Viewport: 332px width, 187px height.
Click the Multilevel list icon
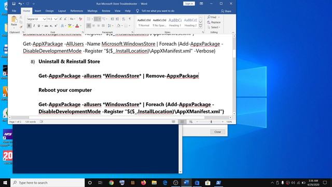coord(104,19)
